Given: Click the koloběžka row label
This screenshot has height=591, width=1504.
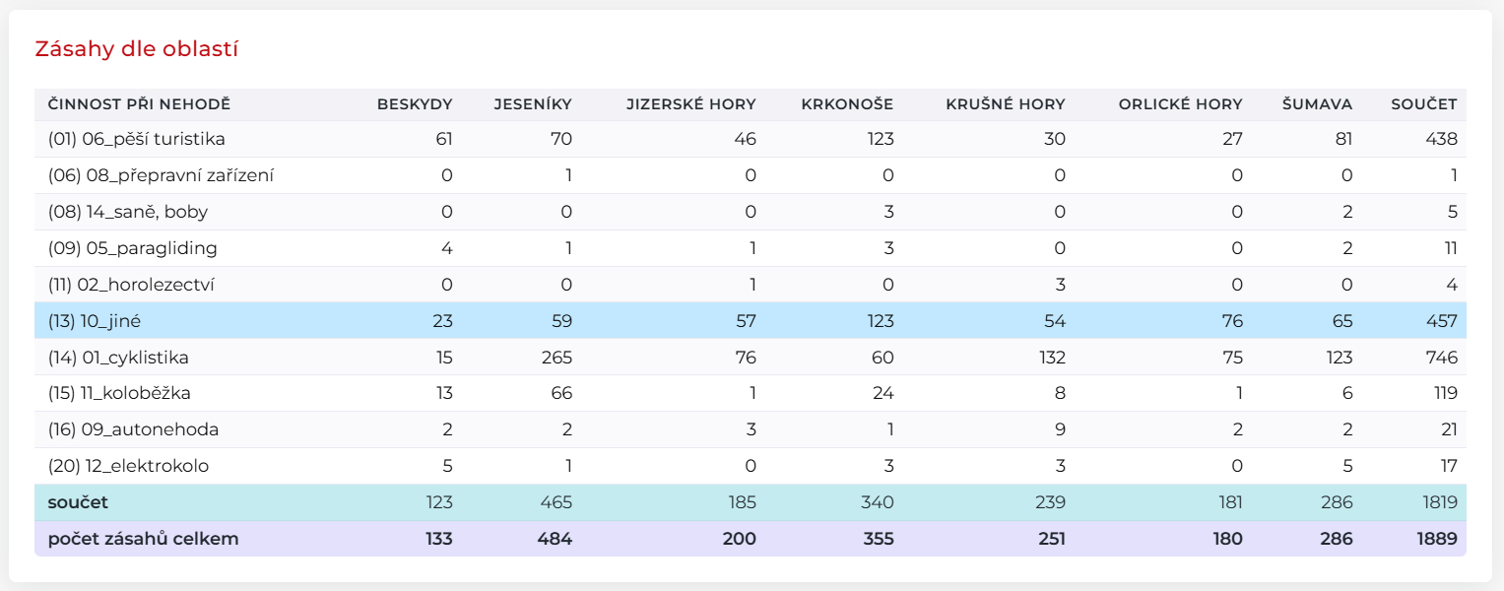Looking at the screenshot, I should click(119, 394).
